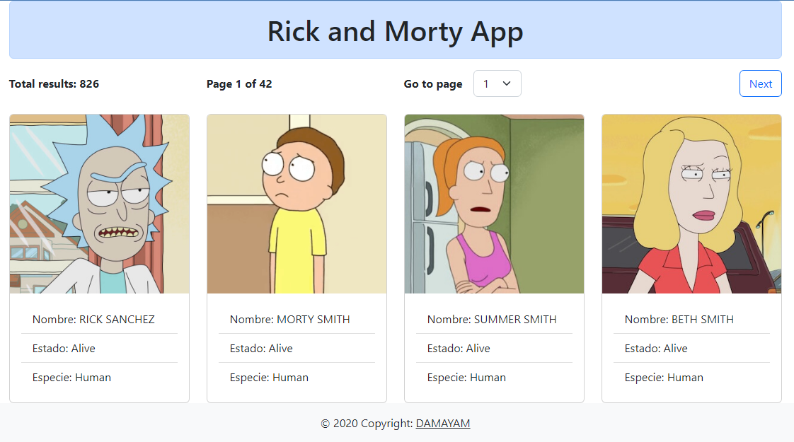Screen dimensions: 794x442
Task: Click Rick Sanchez's character portrait
Action: pyautogui.click(x=99, y=204)
